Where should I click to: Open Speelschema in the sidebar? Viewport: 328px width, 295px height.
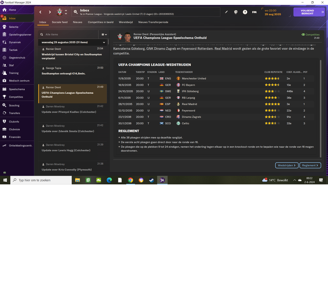click(17, 89)
